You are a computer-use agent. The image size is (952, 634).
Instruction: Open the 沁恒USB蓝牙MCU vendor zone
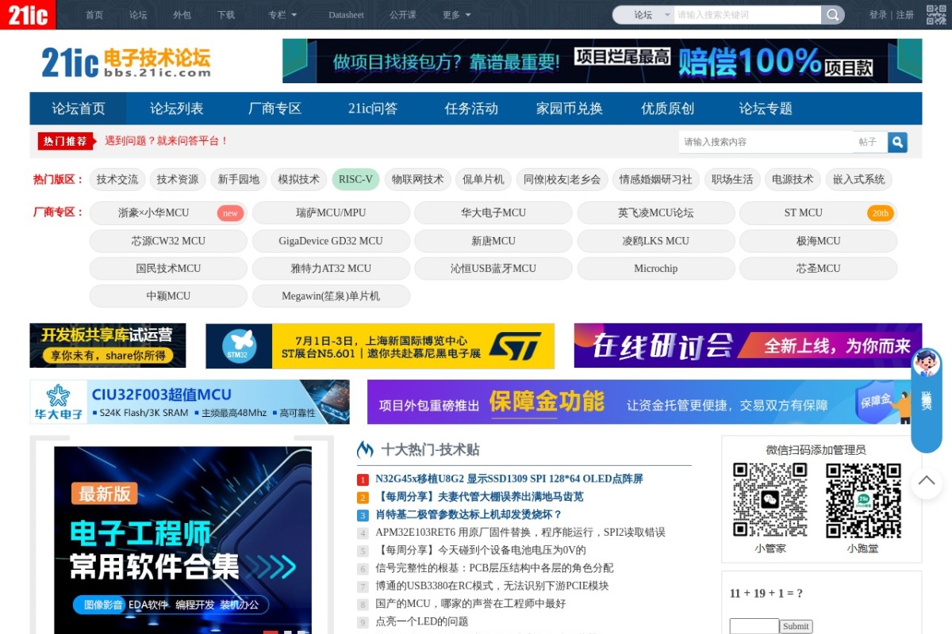click(493, 269)
